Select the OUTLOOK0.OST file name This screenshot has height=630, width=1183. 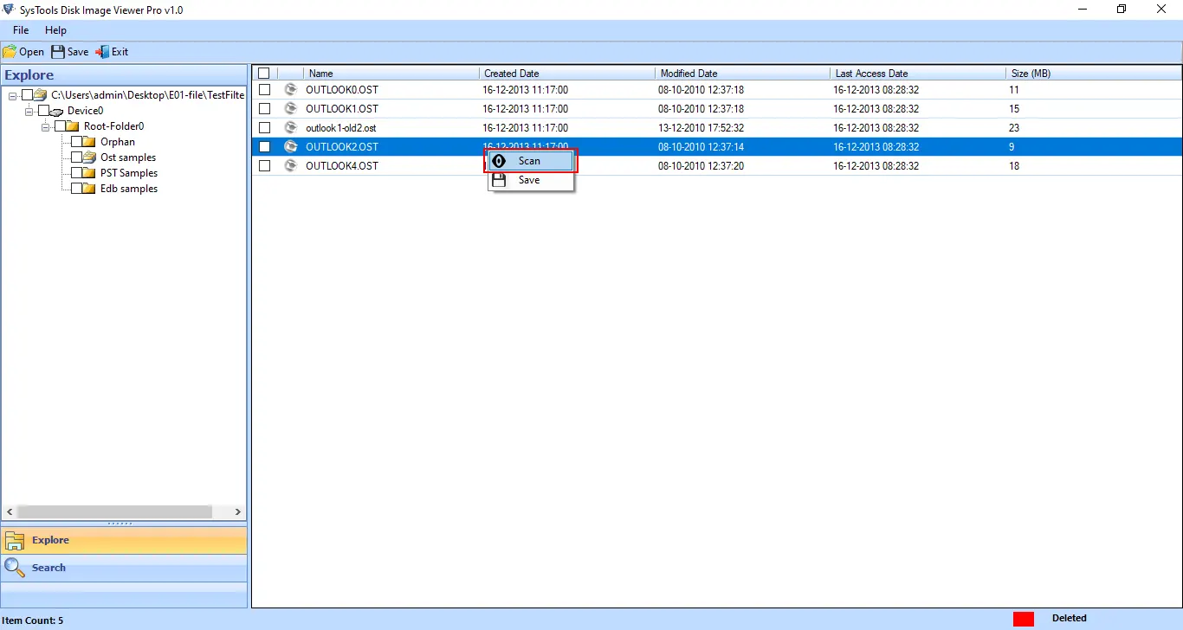click(342, 90)
